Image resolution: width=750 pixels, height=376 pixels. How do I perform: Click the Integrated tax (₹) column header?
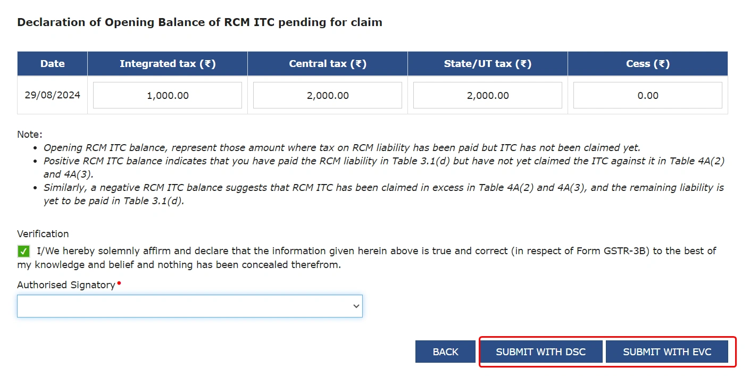click(x=167, y=63)
